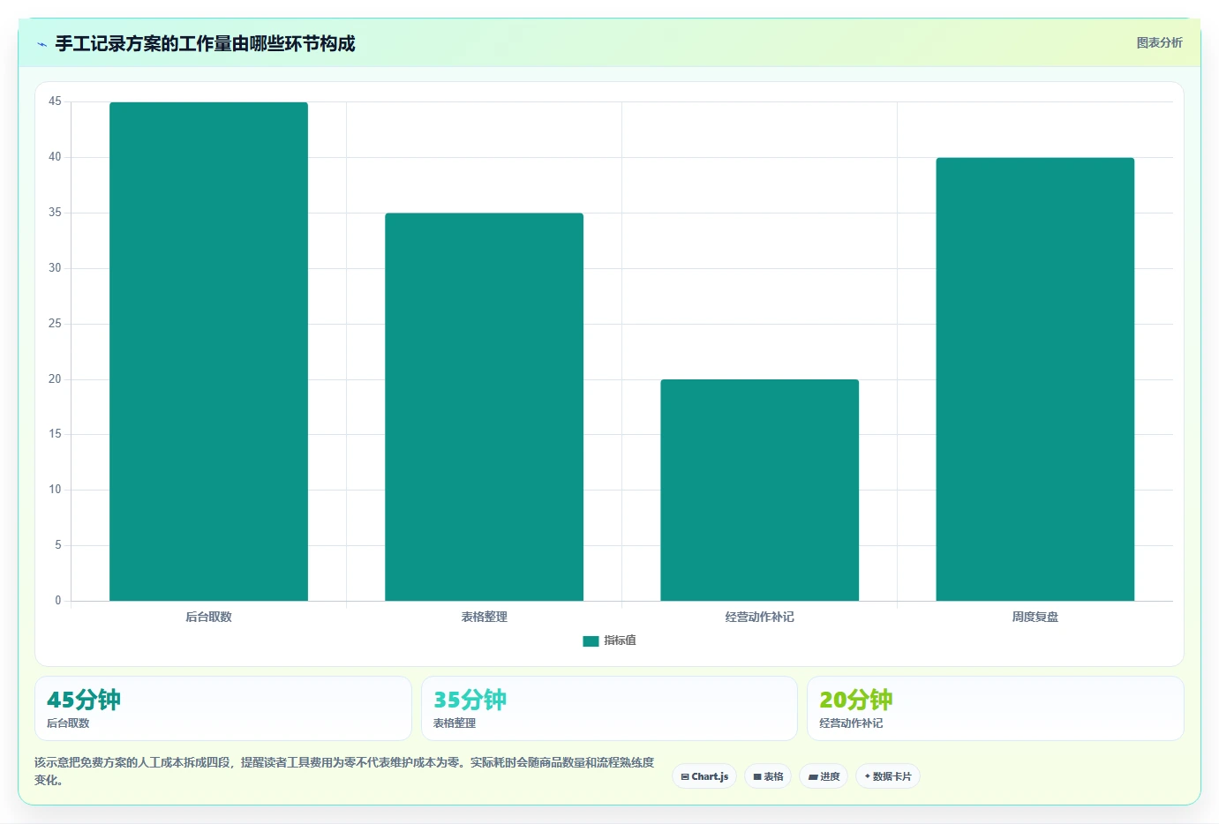Select the 数据卡片 tag pill

[x=888, y=776]
